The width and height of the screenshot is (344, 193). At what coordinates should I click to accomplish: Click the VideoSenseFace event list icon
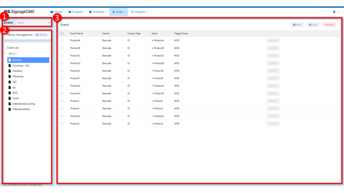click(x=10, y=109)
